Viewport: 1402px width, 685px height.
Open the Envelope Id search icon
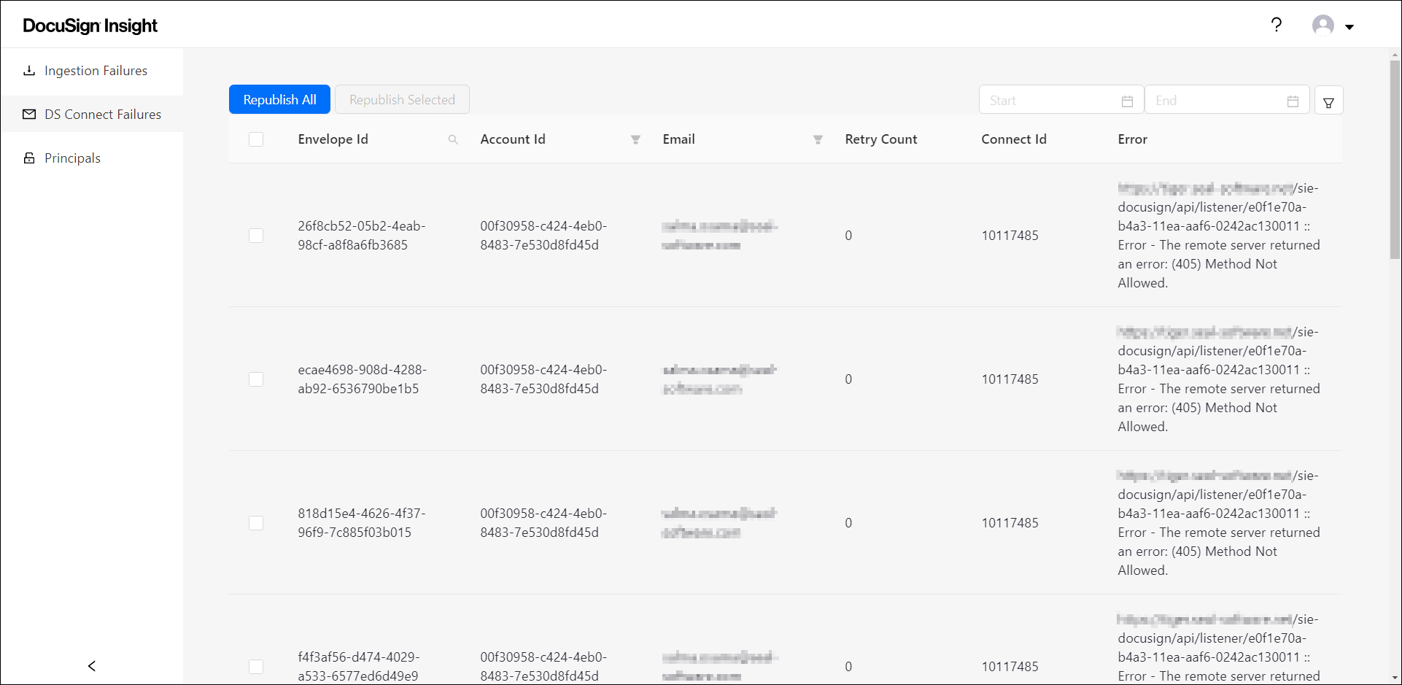[453, 139]
